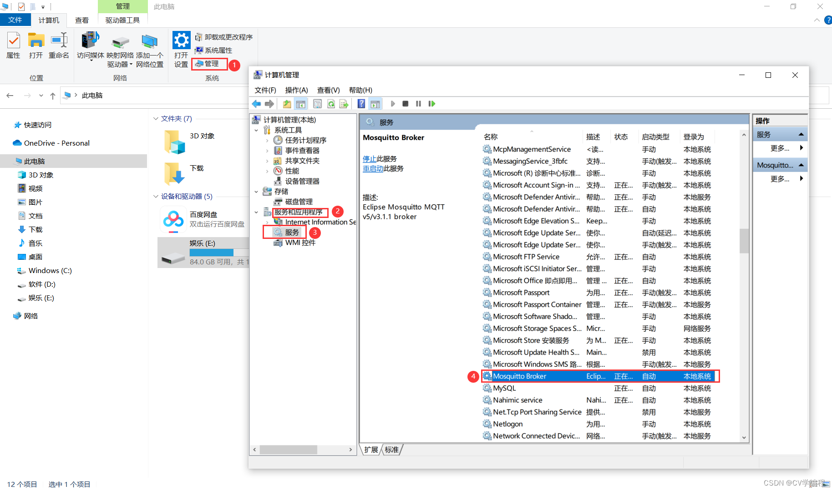832x491 pixels.
Task: Sort services by Startup Type column header
Action: (658, 137)
